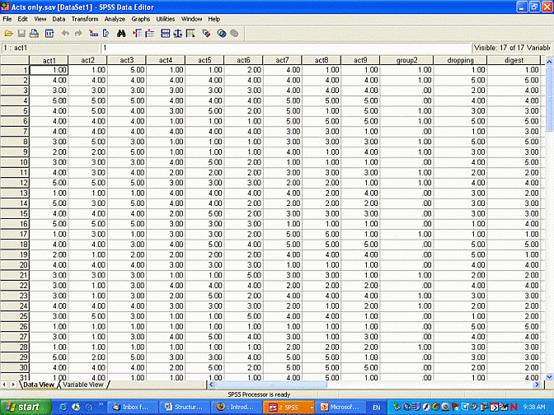
Task: Open the Help menu
Action: 214,19
